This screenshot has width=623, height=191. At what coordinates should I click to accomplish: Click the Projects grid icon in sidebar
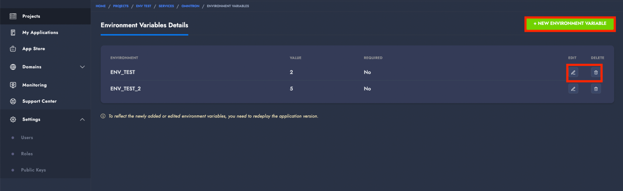pos(13,16)
